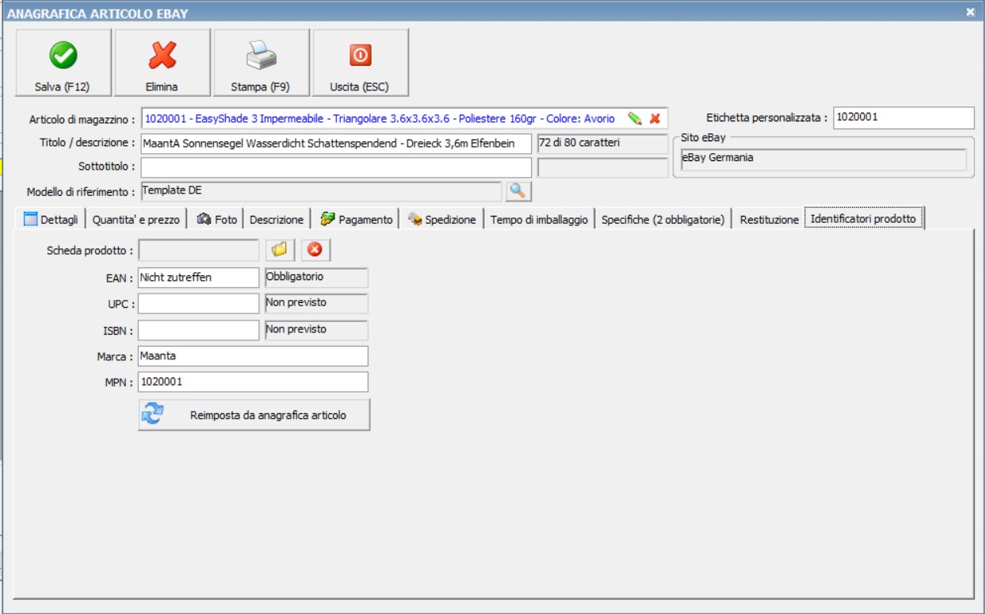Image resolution: width=986 pixels, height=614 pixels.
Task: Click the Reimposta da anagrafica articolo button
Action: point(254,415)
